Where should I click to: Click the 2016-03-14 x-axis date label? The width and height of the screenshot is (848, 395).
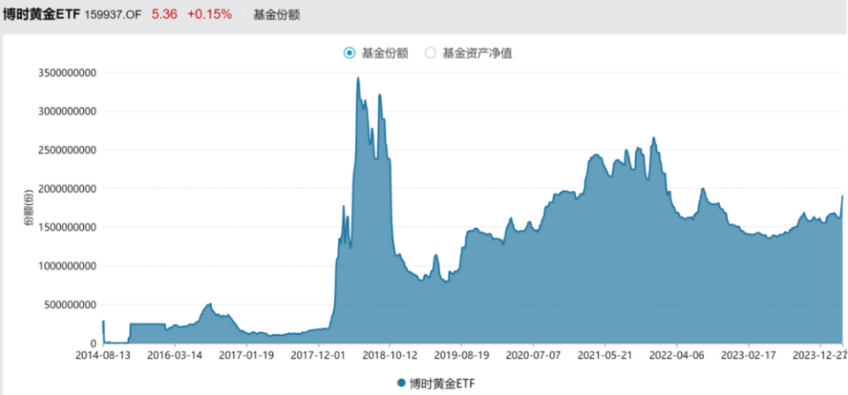pyautogui.click(x=175, y=357)
